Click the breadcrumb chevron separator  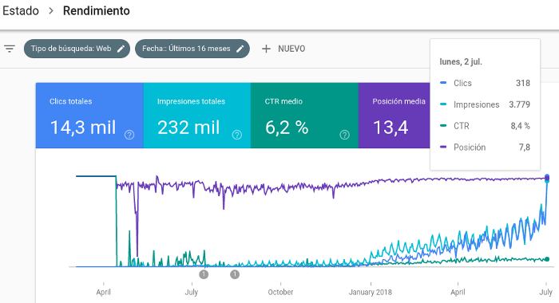click(51, 11)
